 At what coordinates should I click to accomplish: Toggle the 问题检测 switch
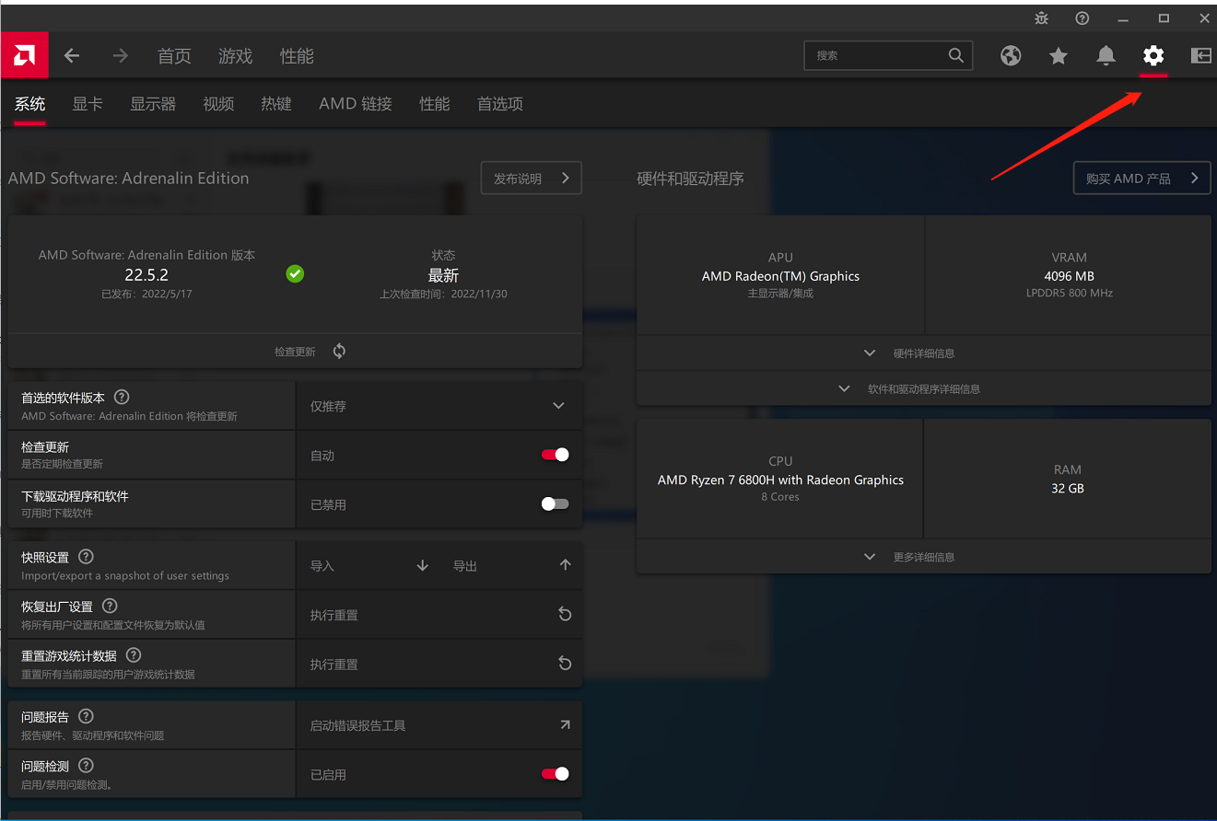pyautogui.click(x=556, y=774)
